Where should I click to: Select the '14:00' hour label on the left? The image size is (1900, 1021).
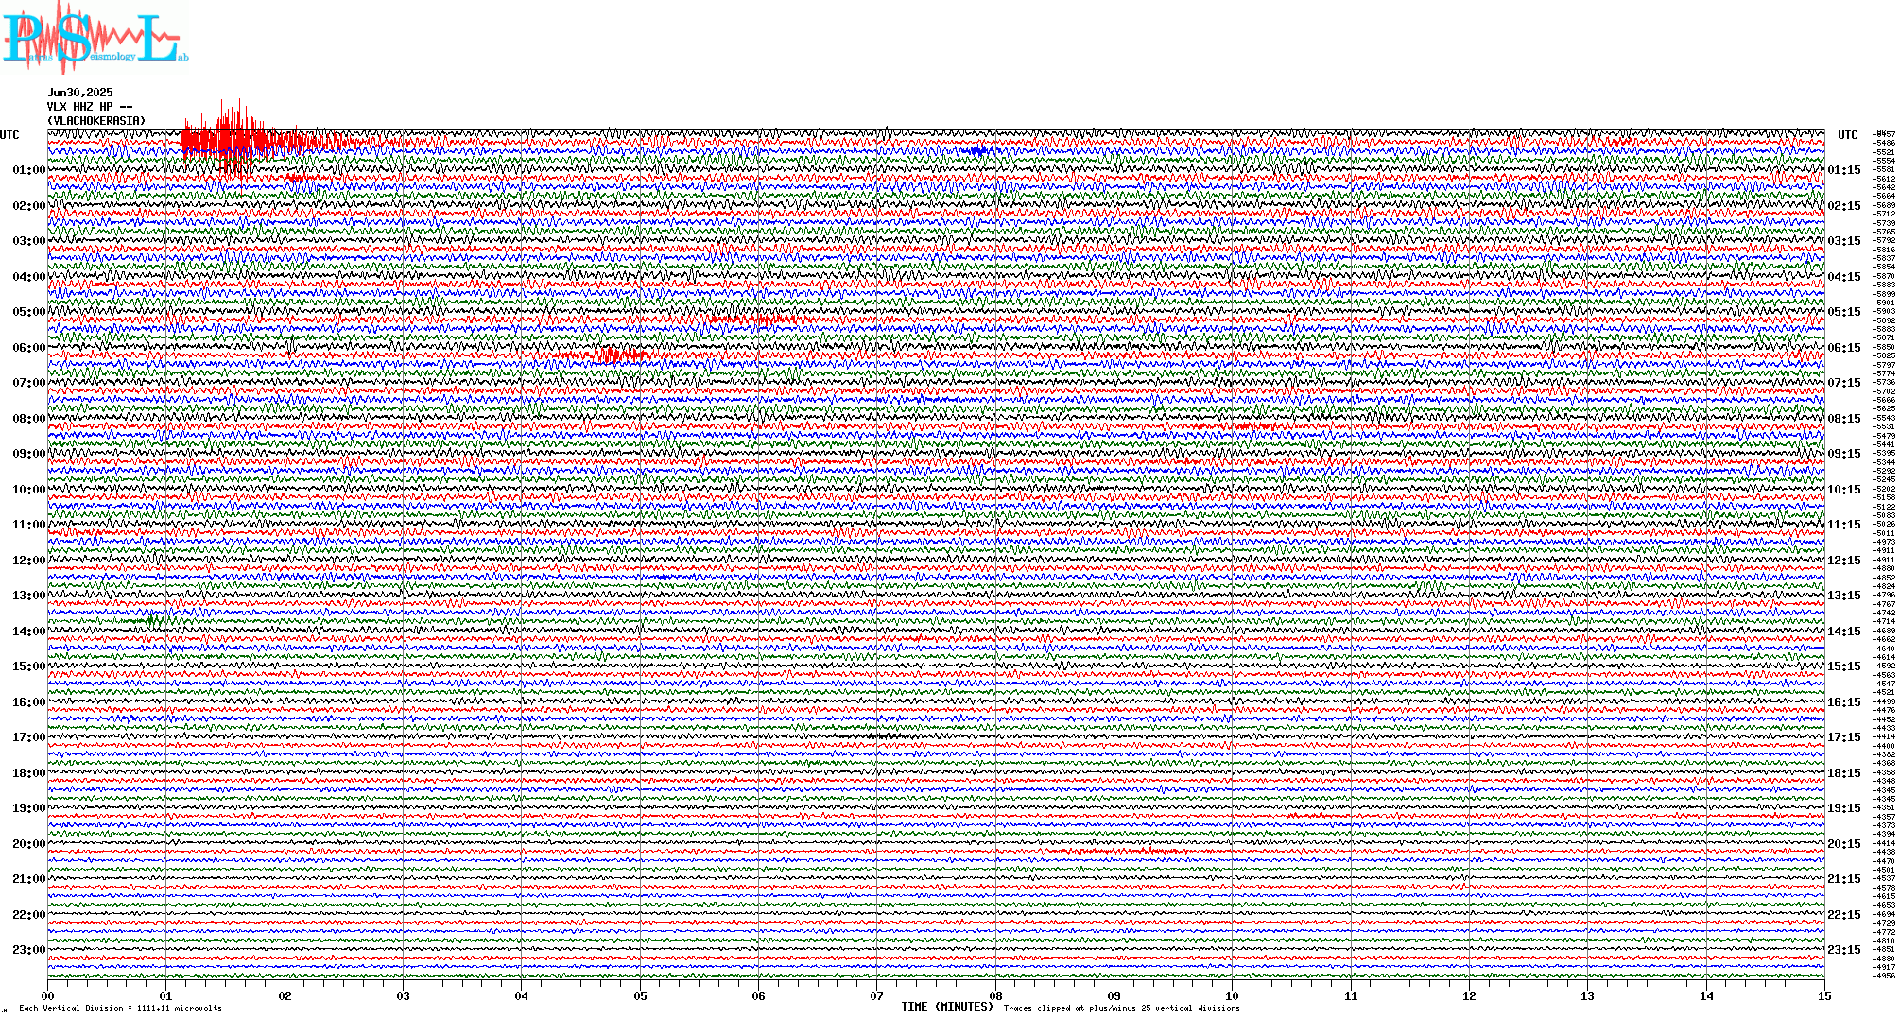click(28, 632)
